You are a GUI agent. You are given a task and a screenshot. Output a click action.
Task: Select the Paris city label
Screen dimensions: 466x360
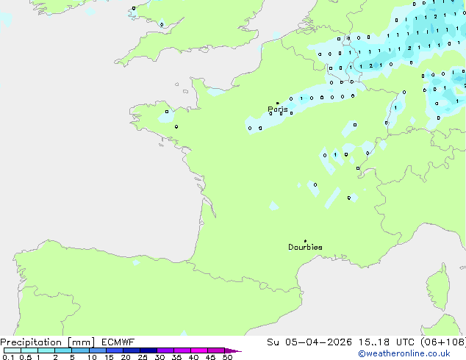[x=278, y=110]
